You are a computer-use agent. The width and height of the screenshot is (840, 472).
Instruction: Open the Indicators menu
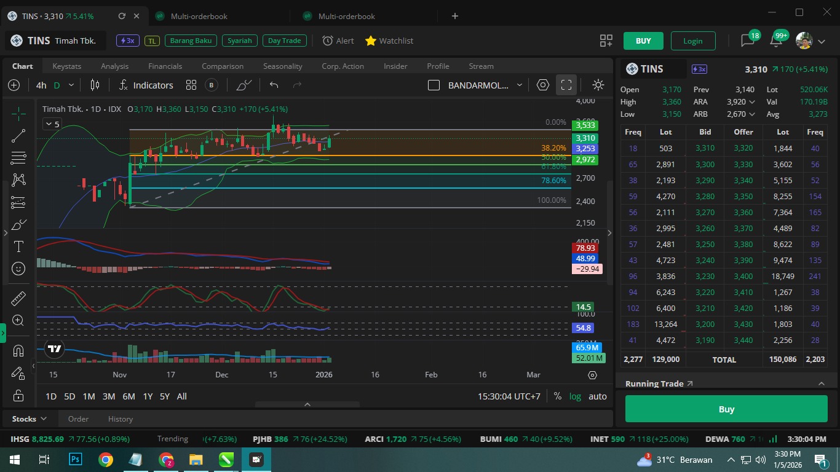tap(146, 85)
